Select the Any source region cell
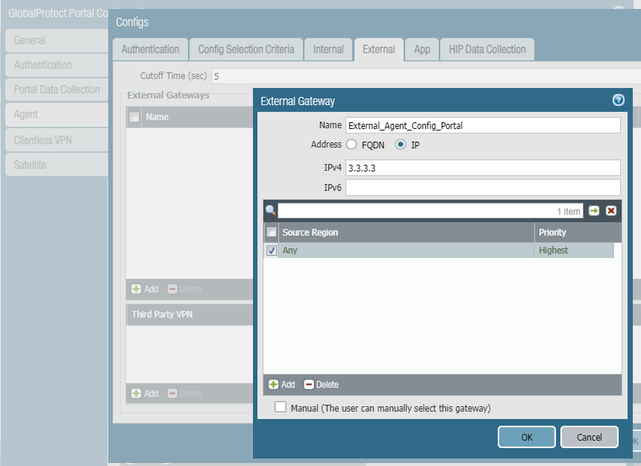This screenshot has height=466, width=641. (x=406, y=251)
